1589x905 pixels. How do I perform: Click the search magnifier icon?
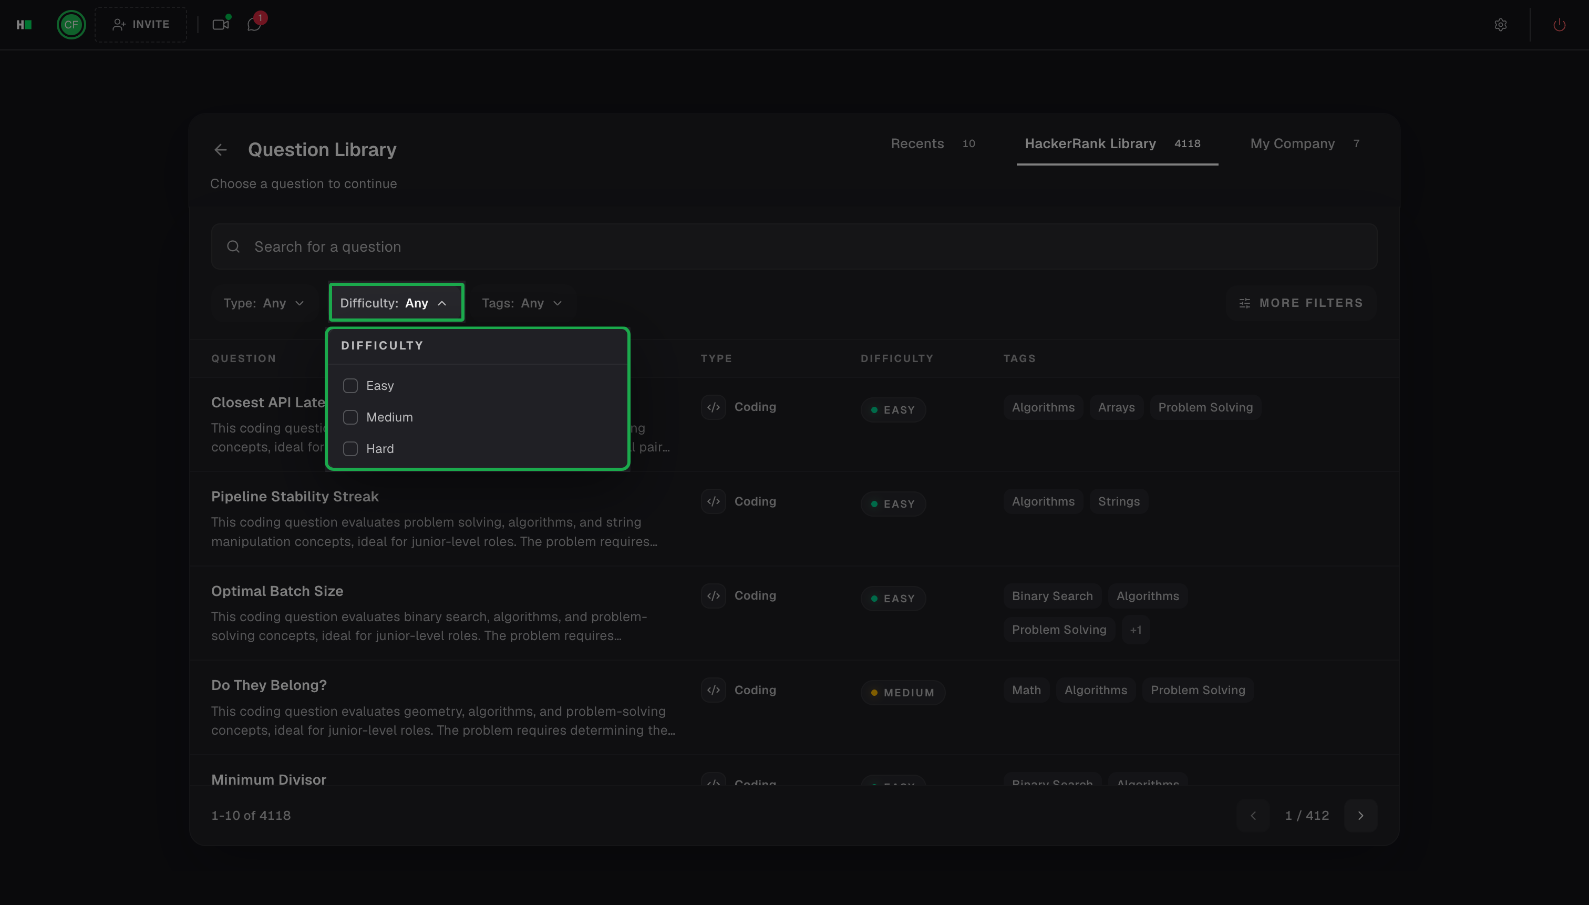tap(233, 247)
